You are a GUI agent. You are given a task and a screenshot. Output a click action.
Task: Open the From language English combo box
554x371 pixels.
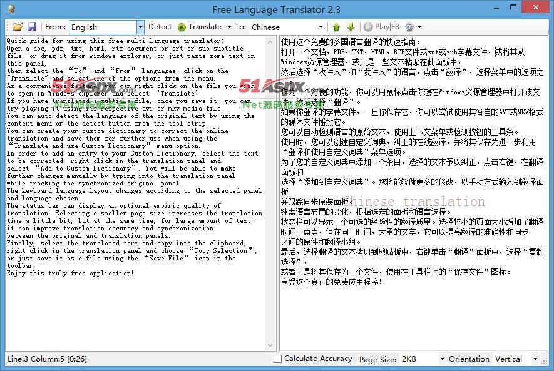point(106,27)
